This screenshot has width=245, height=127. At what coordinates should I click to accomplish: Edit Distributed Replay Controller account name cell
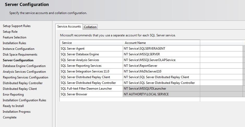(161, 83)
